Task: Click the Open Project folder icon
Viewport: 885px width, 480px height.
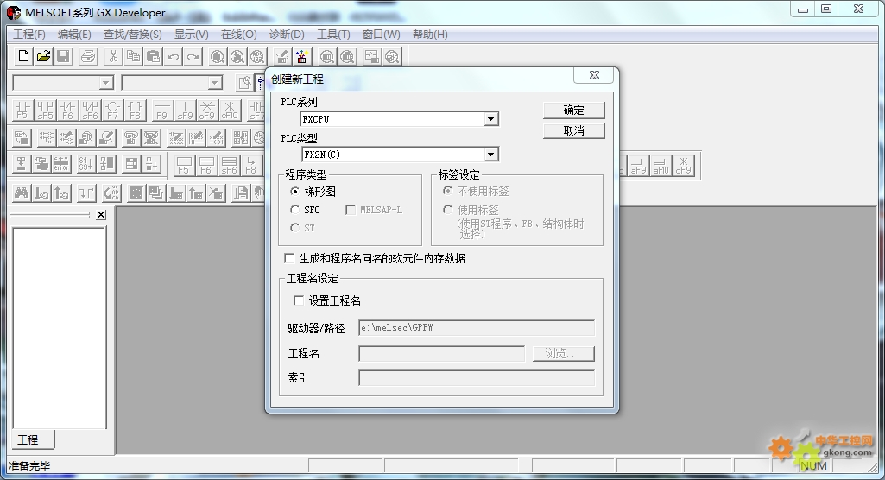Action: point(43,56)
